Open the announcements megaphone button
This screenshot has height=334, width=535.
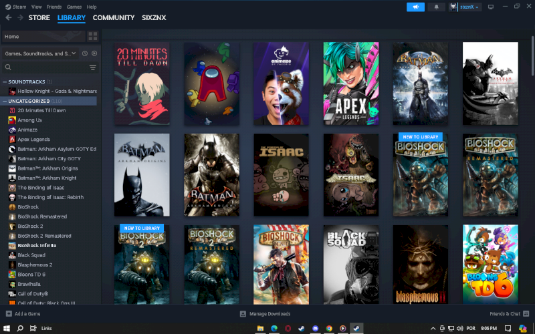click(415, 7)
